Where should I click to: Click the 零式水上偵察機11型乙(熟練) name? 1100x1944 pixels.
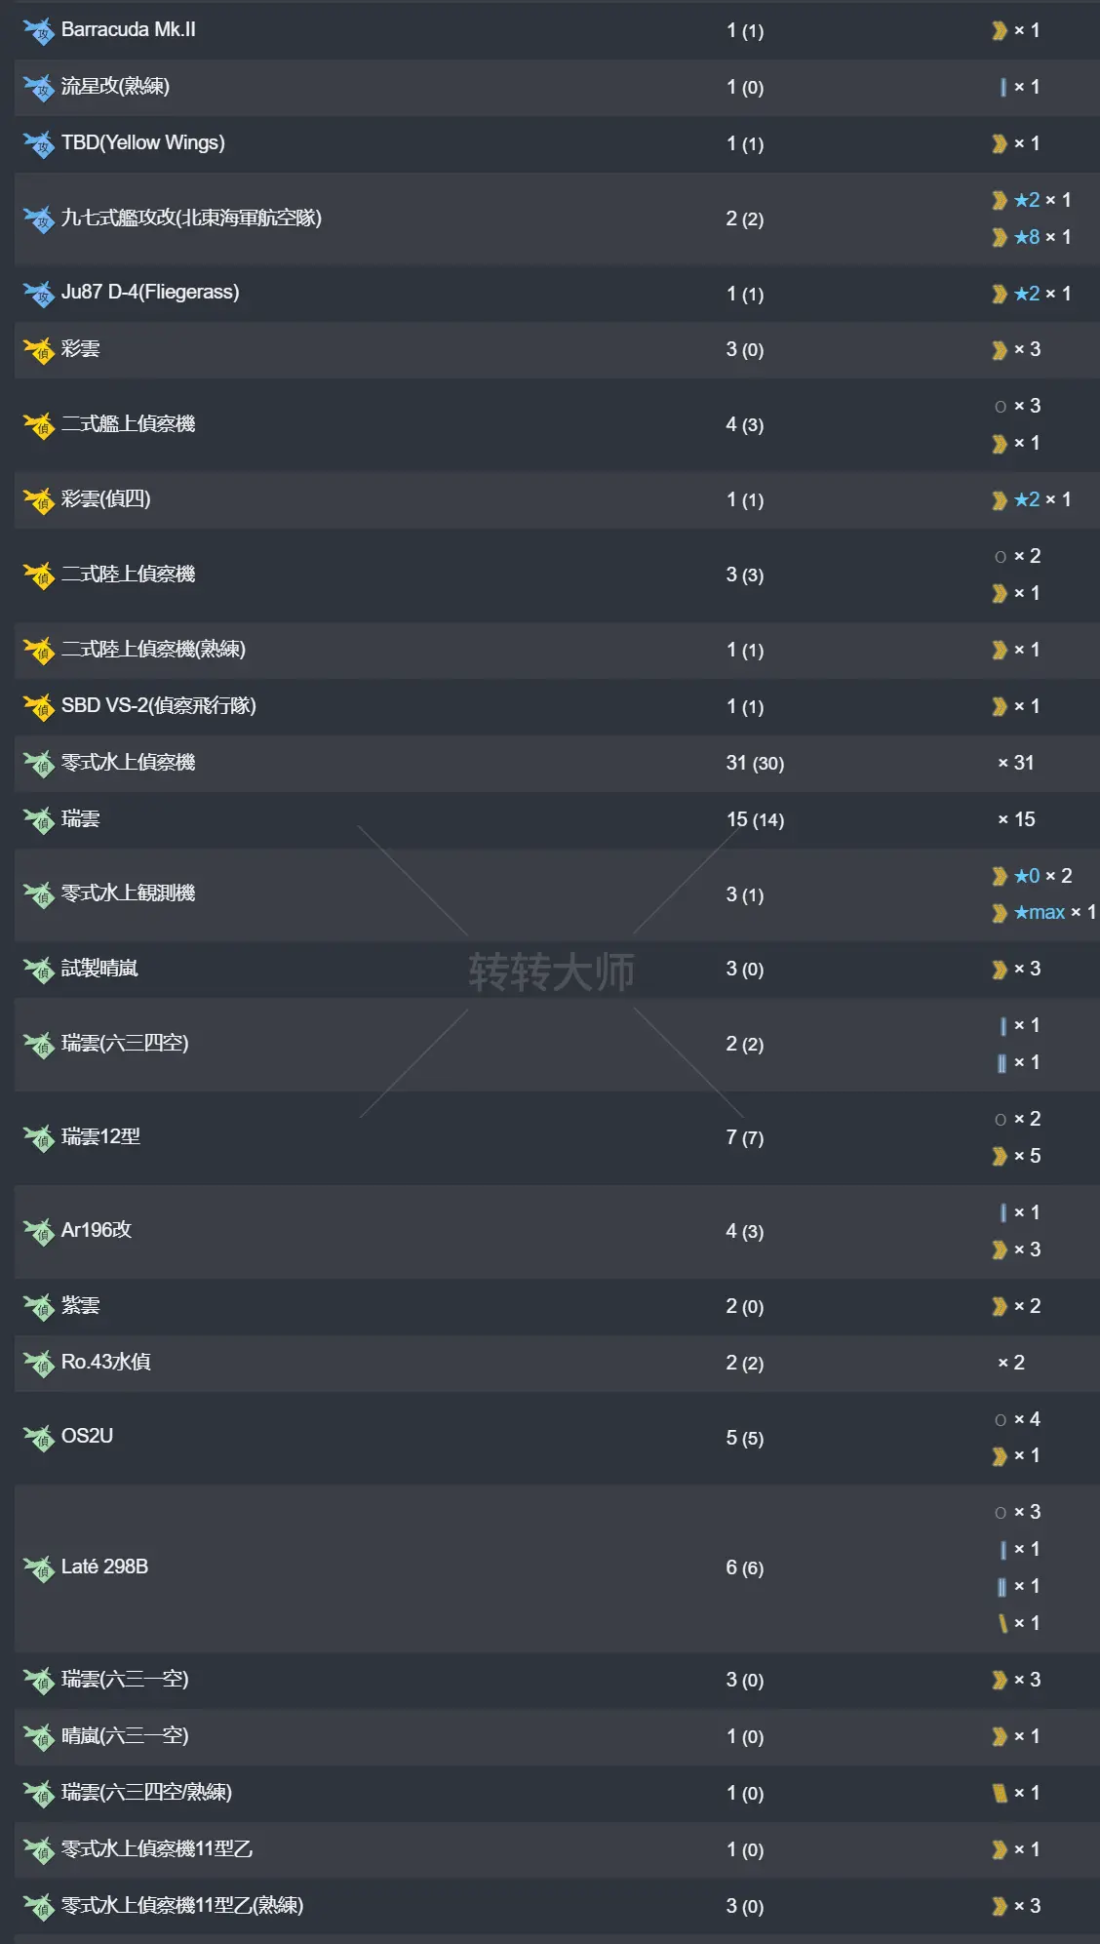click(182, 1905)
